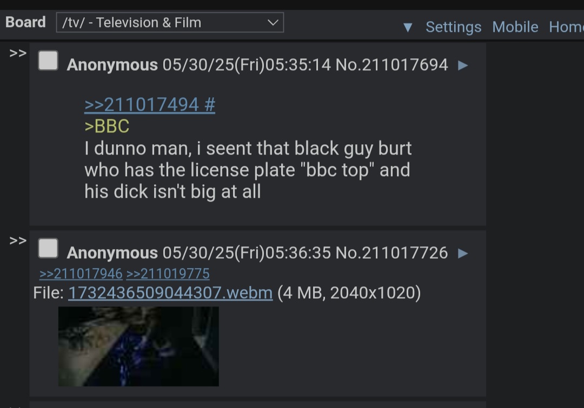Open backlink >>211019775
Screen dimensions: 584x408
pos(168,273)
